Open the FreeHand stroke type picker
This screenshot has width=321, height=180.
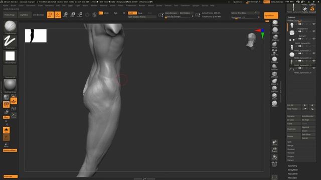pos(10,42)
